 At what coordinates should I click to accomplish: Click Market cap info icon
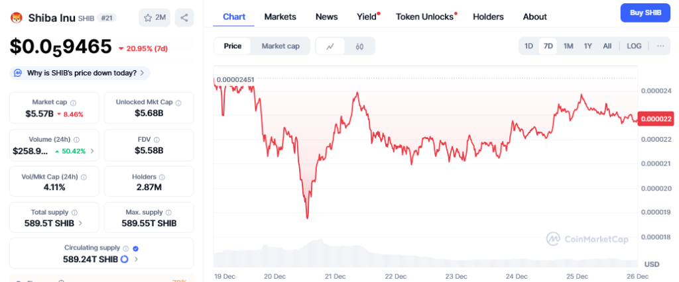pyautogui.click(x=73, y=103)
